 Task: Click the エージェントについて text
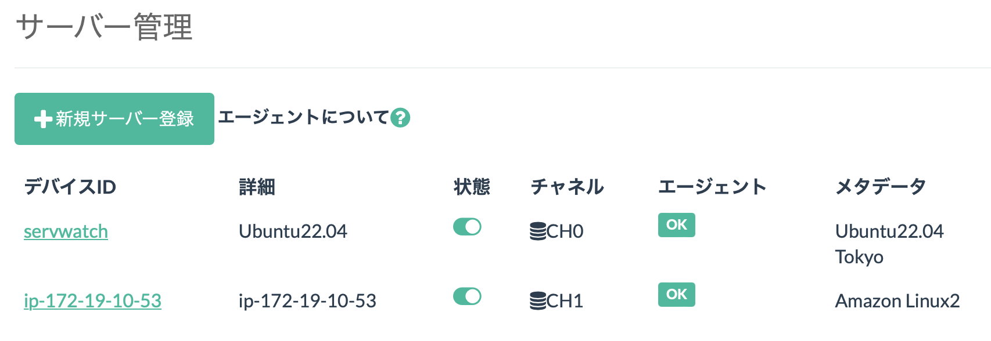click(x=303, y=117)
